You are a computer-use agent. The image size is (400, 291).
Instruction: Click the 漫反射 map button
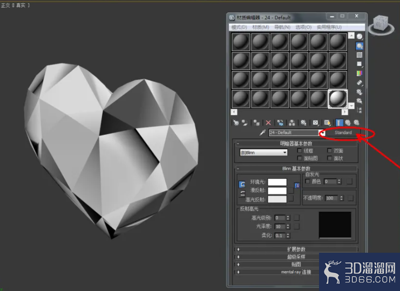[291, 191]
